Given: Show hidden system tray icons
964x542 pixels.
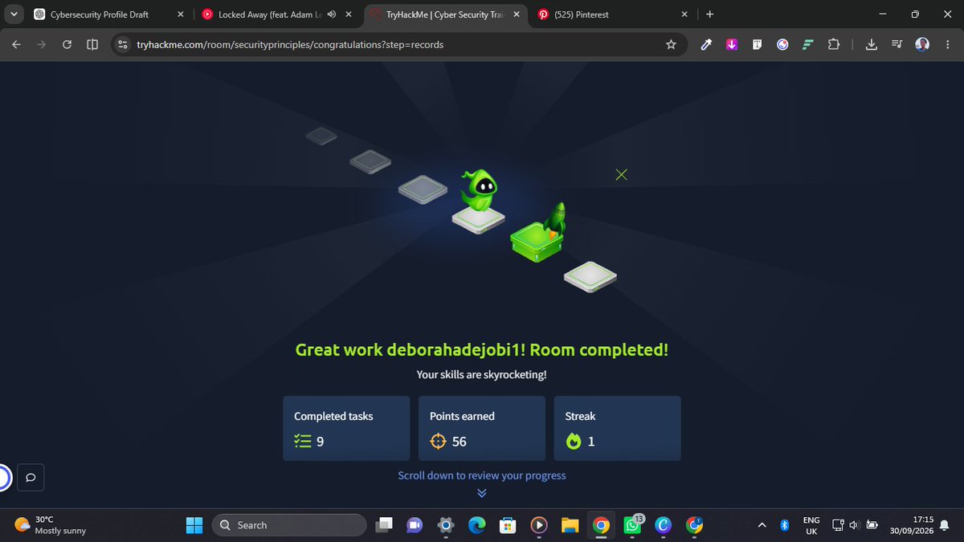Looking at the screenshot, I should point(762,525).
